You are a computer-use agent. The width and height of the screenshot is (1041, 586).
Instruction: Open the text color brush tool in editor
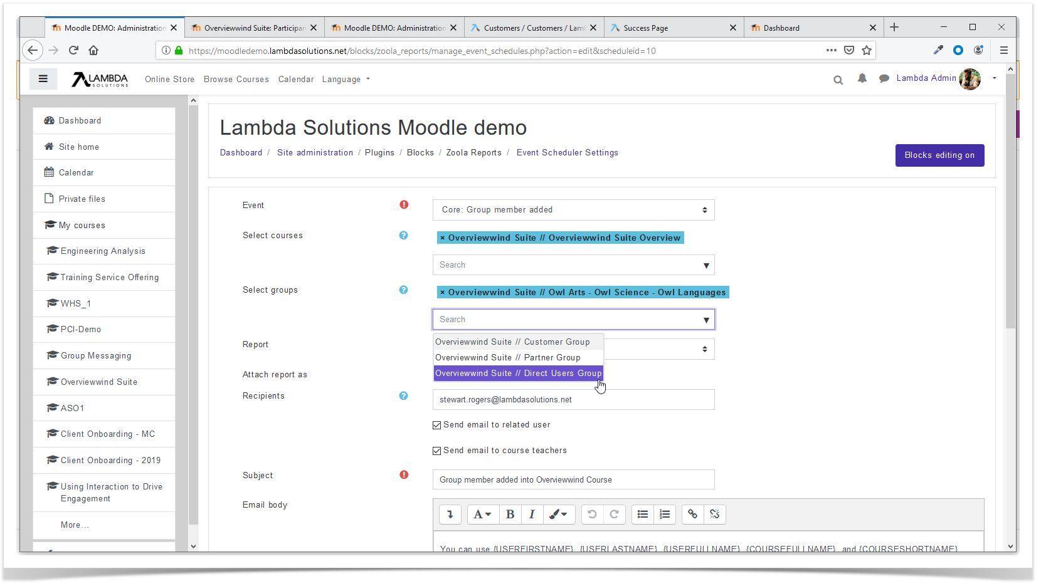pyautogui.click(x=558, y=515)
